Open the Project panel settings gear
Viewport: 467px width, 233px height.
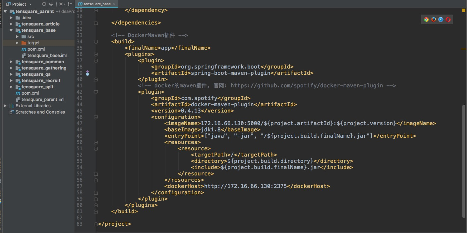[x=61, y=4]
